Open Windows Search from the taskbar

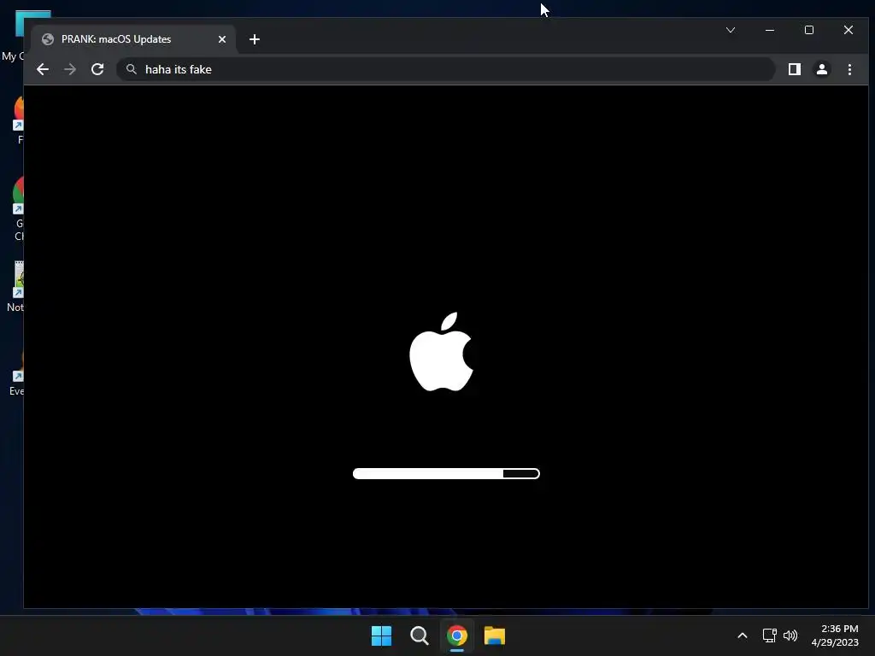419,635
